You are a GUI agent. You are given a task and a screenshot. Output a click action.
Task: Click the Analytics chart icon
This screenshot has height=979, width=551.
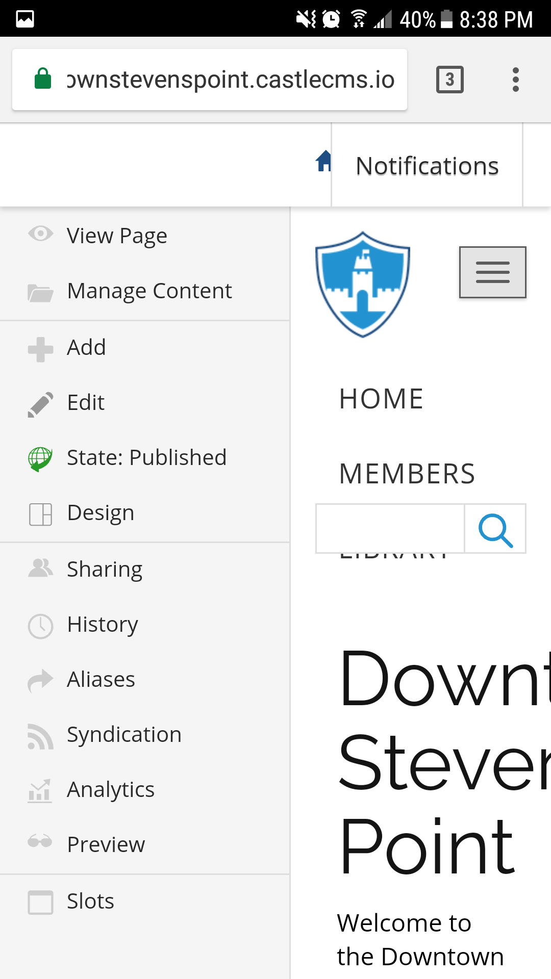[40, 791]
